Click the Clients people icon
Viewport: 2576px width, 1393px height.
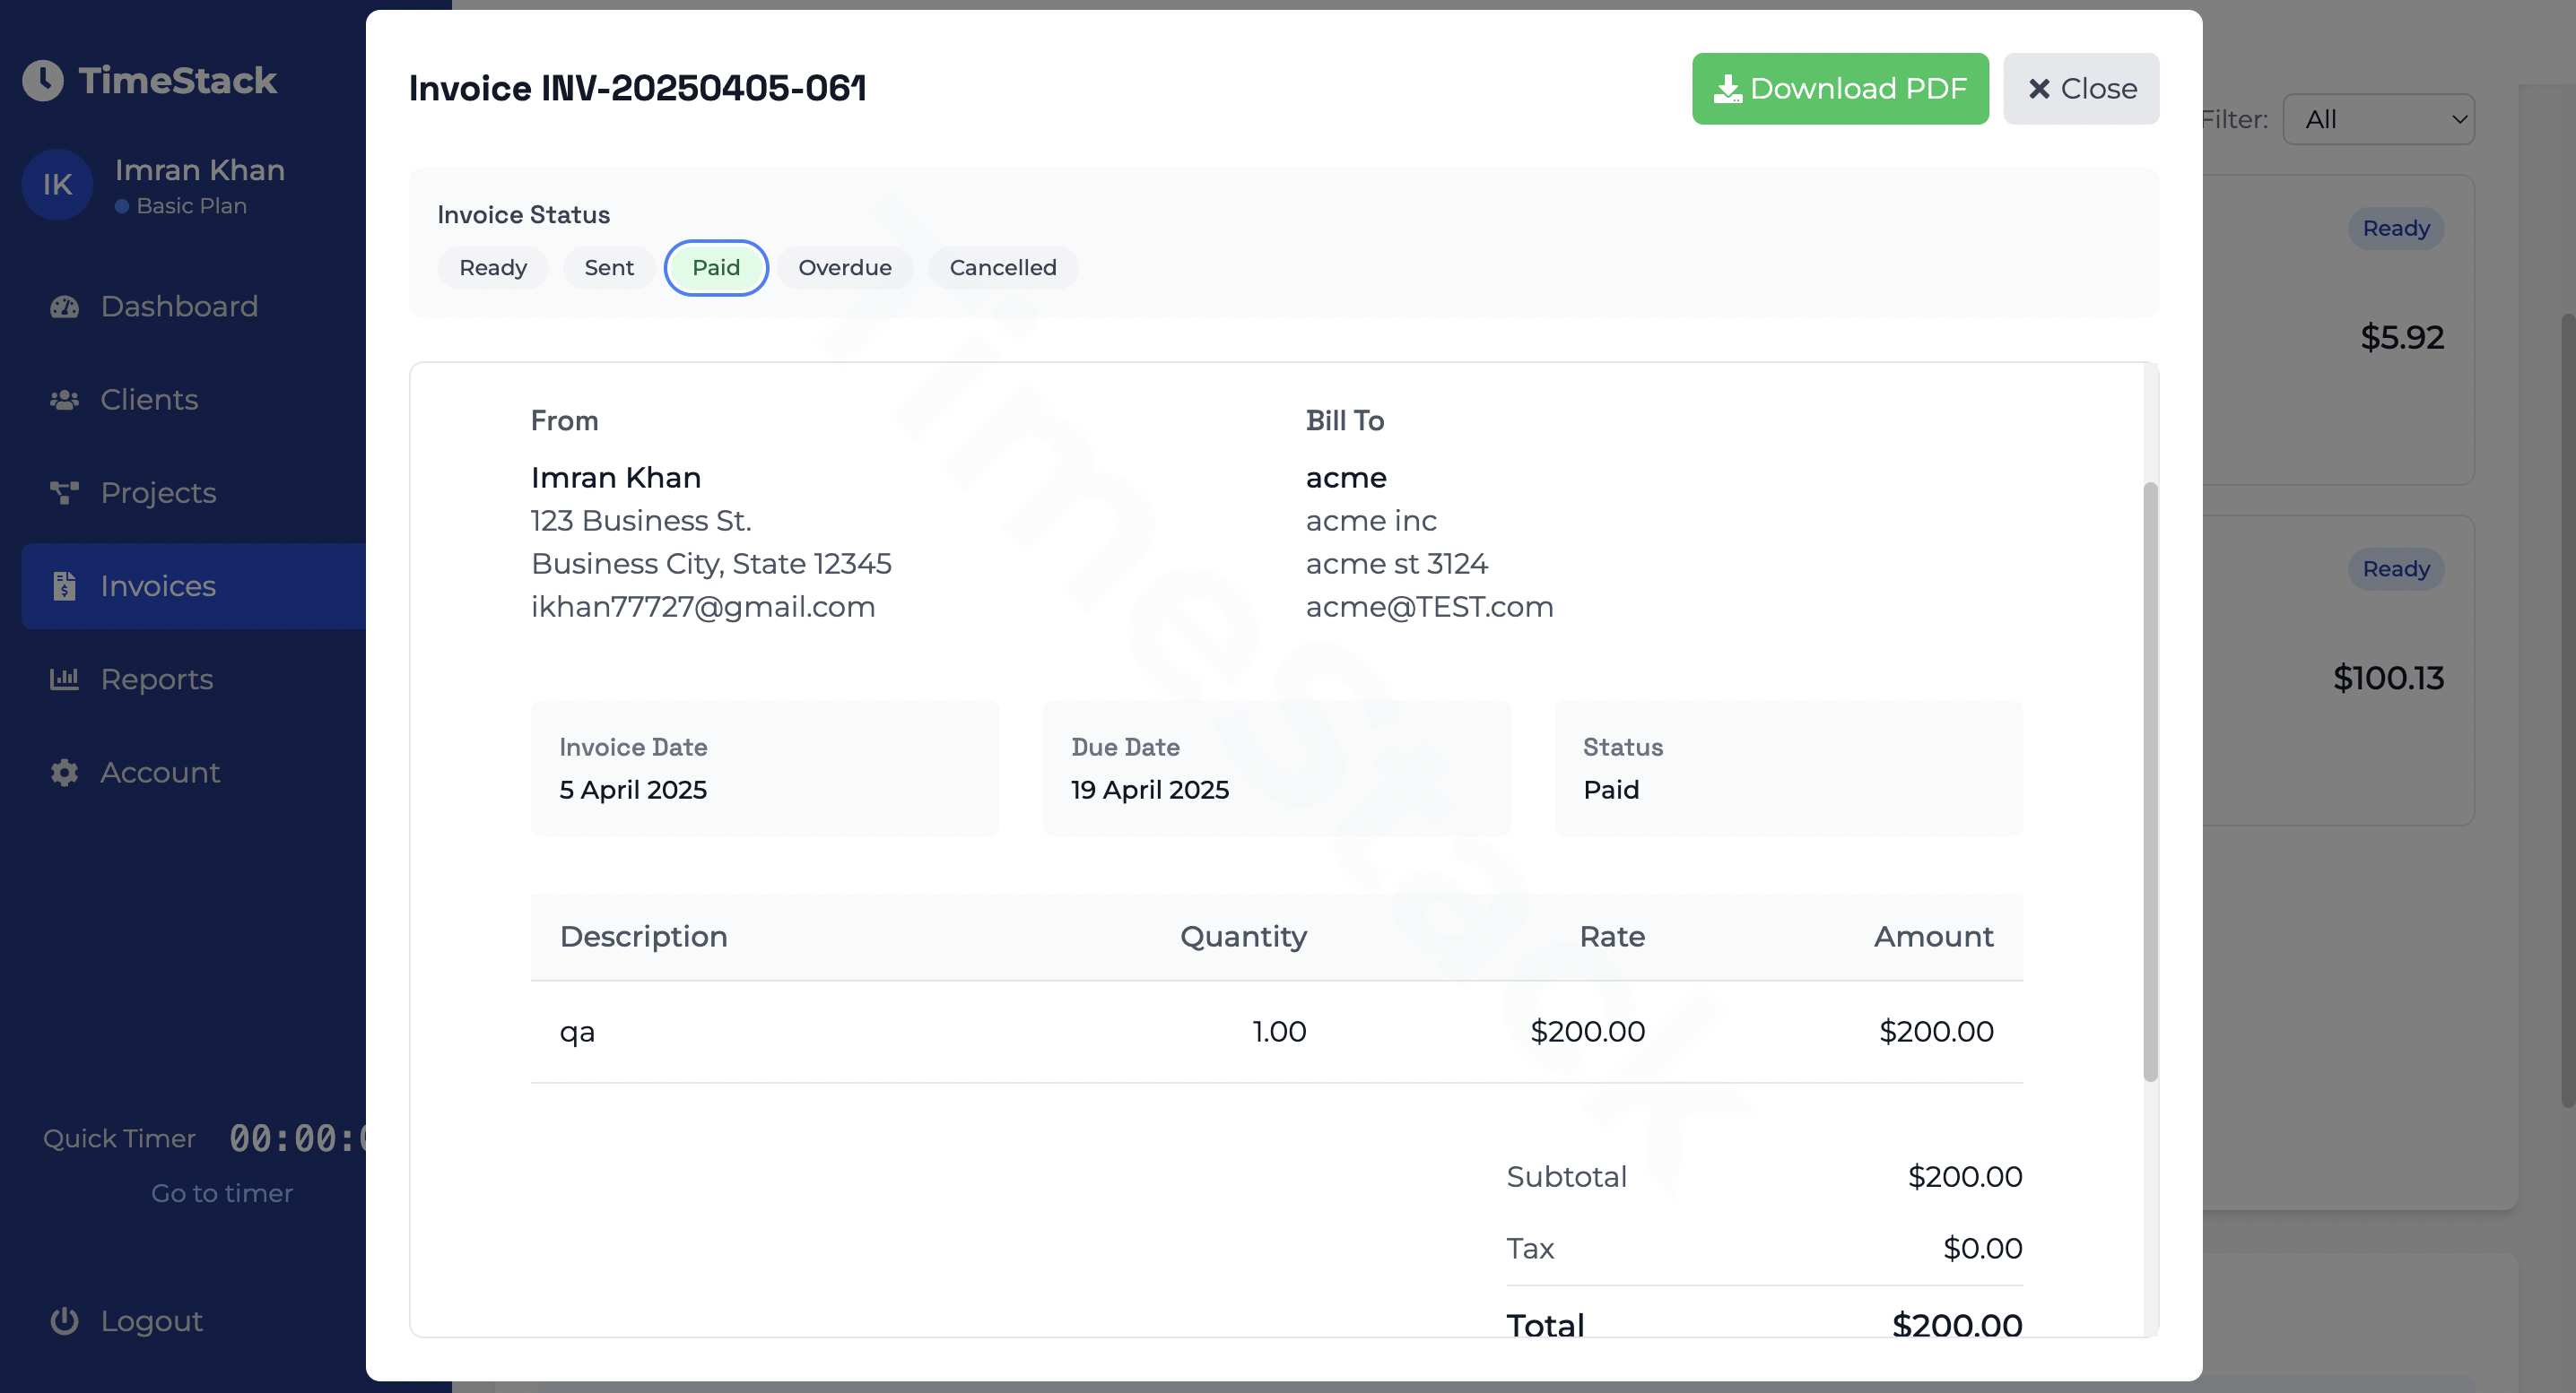pyautogui.click(x=65, y=400)
